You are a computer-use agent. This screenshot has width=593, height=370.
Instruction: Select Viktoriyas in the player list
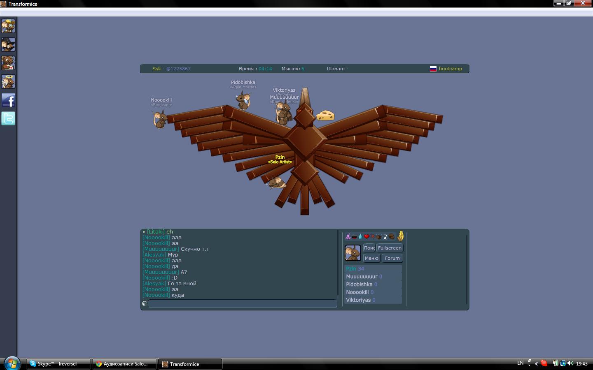[373, 300]
